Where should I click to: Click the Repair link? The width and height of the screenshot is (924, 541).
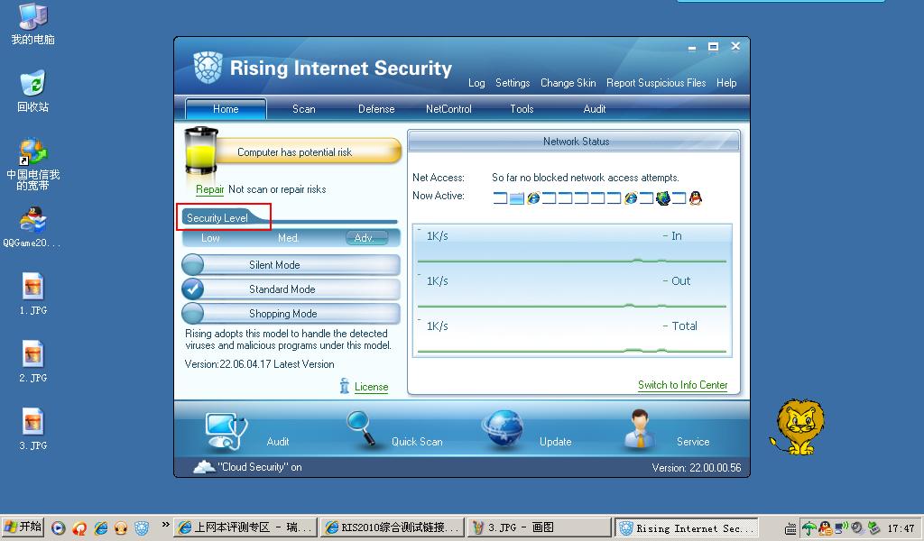point(209,189)
